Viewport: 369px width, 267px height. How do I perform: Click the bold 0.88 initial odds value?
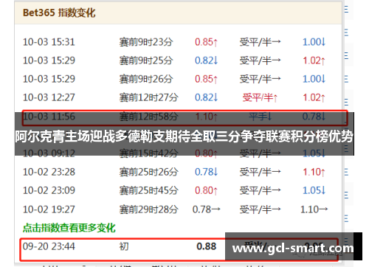pyautogui.click(x=206, y=246)
